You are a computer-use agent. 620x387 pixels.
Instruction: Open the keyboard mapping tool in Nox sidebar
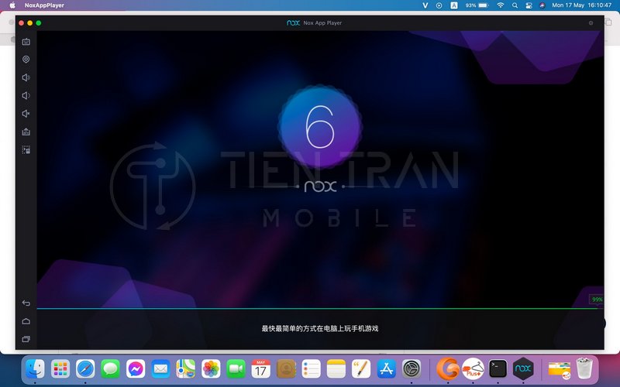[x=26, y=42]
